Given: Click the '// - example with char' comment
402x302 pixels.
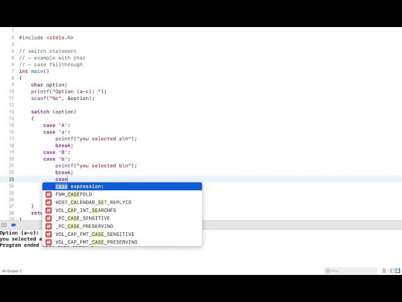Looking at the screenshot, I should 52,58.
